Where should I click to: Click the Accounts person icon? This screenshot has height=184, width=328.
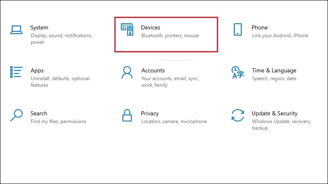coord(127,72)
